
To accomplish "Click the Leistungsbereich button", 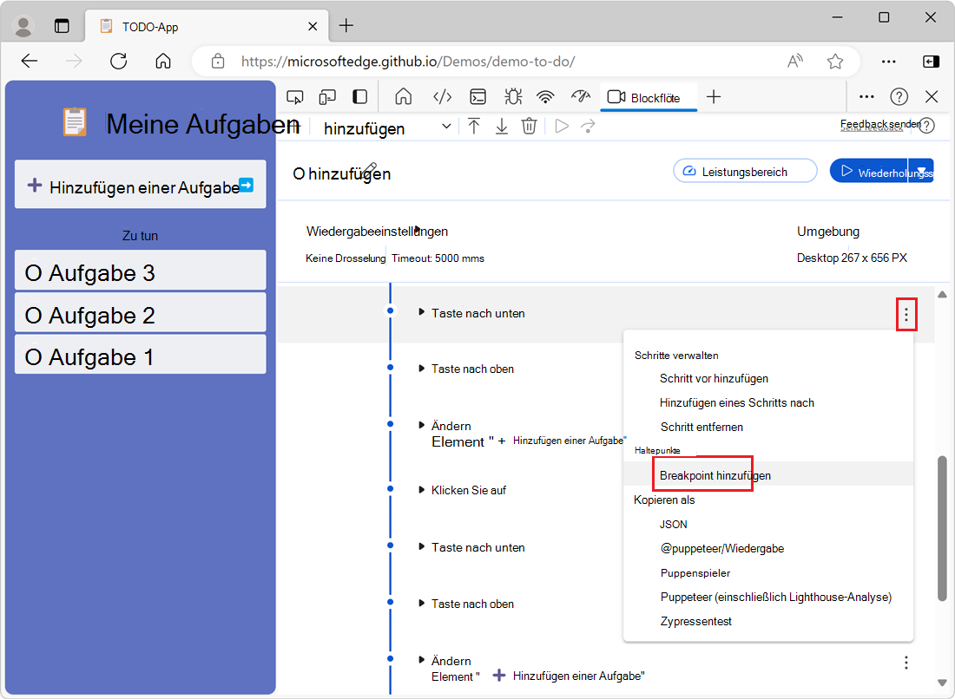I will 745,171.
